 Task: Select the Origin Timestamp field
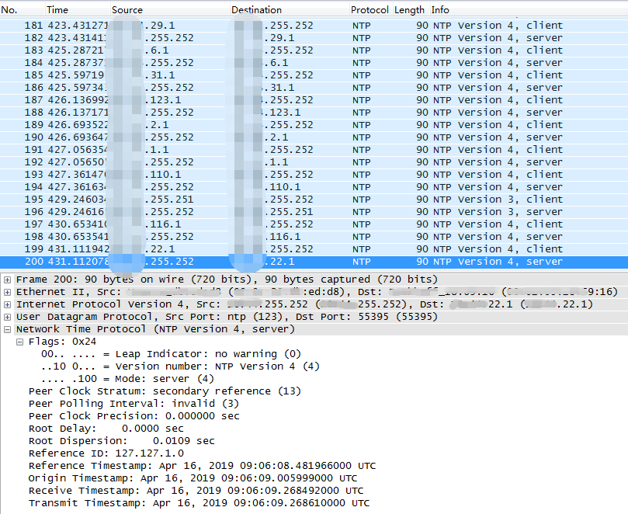point(193,478)
